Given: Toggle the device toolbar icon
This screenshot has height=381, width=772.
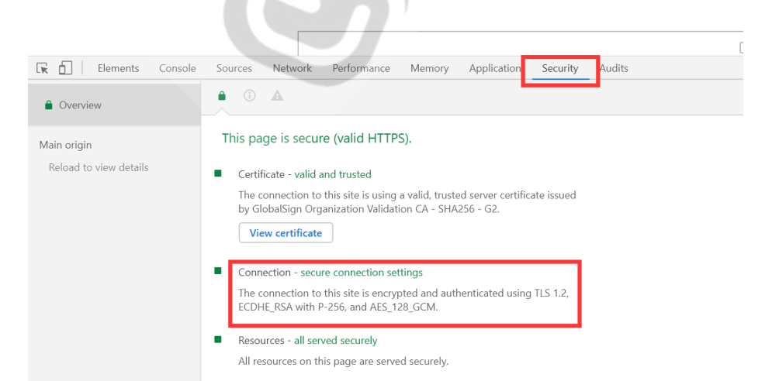Looking at the screenshot, I should (66, 68).
